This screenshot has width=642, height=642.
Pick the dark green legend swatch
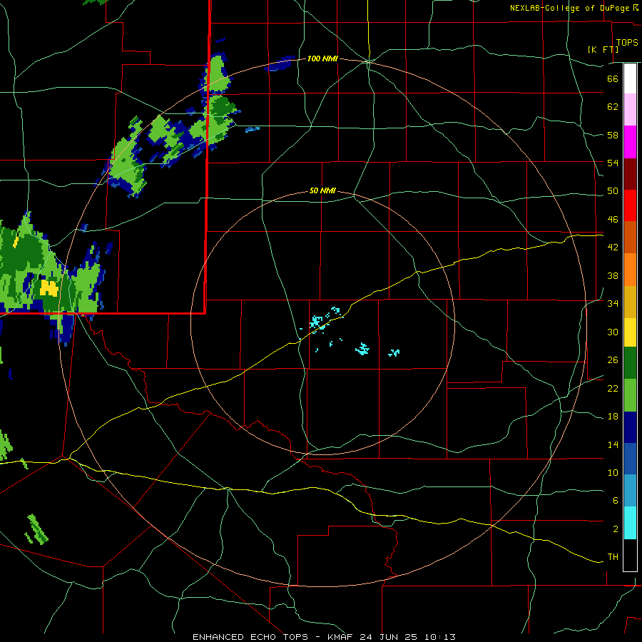[630, 363]
